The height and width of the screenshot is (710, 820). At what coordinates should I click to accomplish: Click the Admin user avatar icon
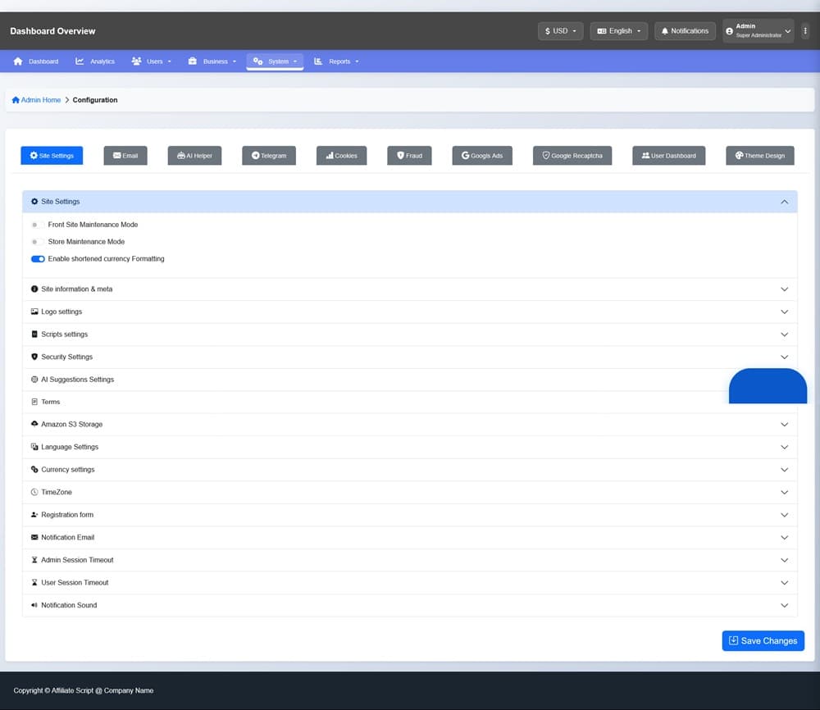point(730,31)
